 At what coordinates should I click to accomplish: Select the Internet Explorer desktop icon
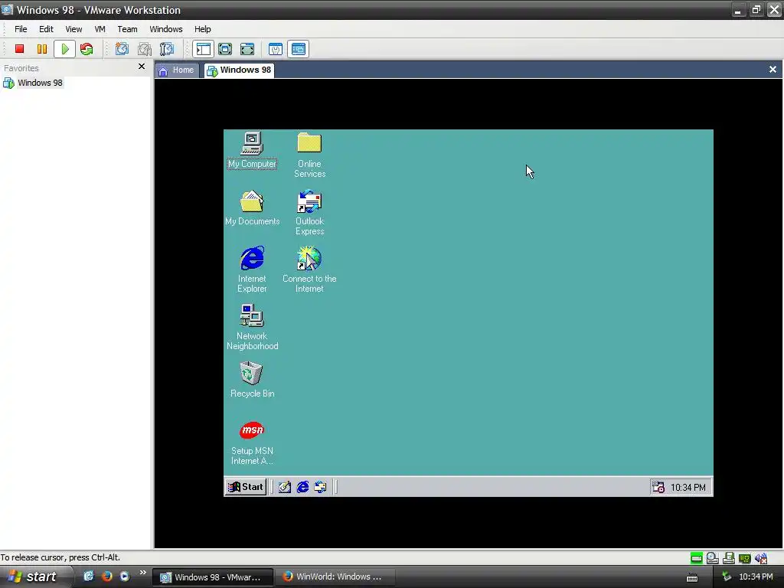(252, 269)
